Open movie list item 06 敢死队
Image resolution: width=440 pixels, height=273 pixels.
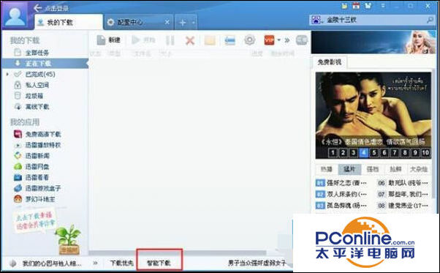click(403, 183)
